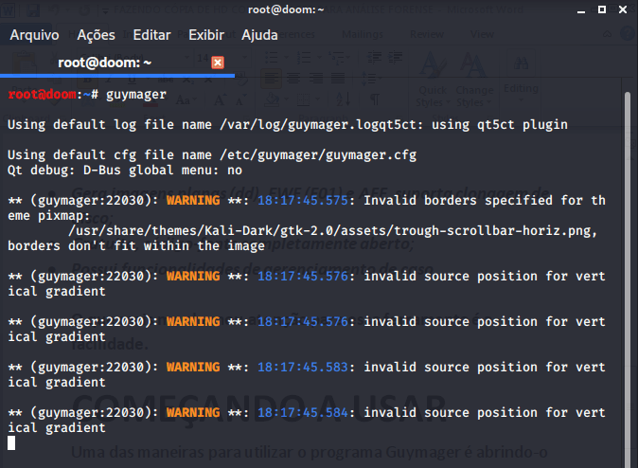Click the root@doom:~ window title bar
Image resolution: width=638 pixels, height=468 pixels.
[318, 10]
